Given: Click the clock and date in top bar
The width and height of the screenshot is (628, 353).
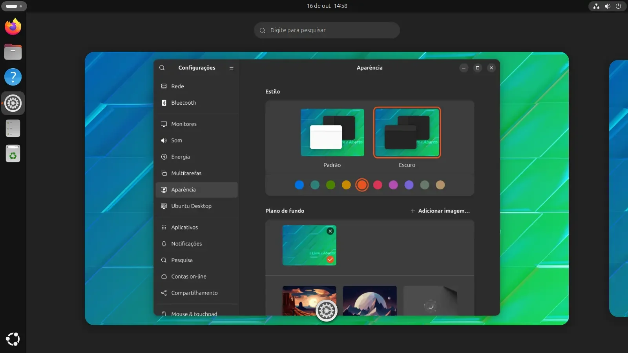Looking at the screenshot, I should [327, 6].
